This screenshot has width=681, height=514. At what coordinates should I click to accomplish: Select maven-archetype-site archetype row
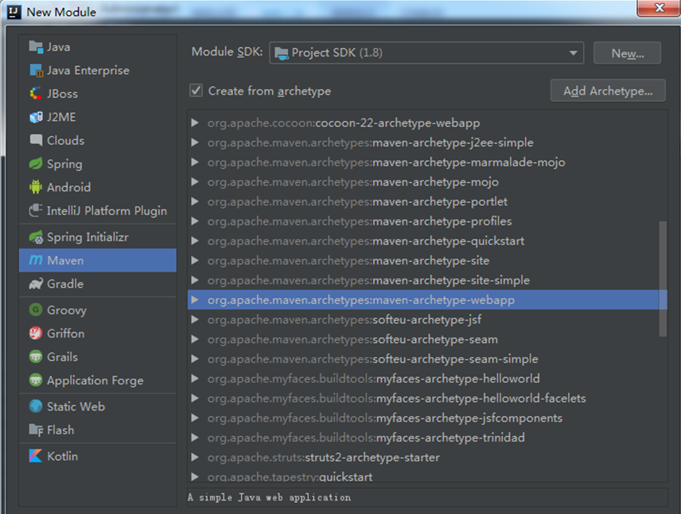point(427,260)
